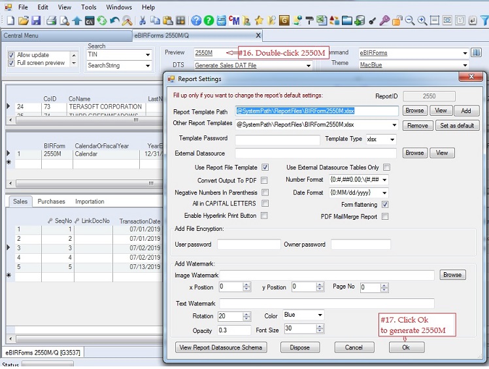Click the Undo arrow icon
The image size is (489, 369).
114,21
